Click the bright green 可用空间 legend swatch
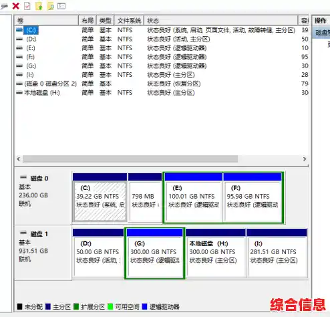 click(110, 307)
